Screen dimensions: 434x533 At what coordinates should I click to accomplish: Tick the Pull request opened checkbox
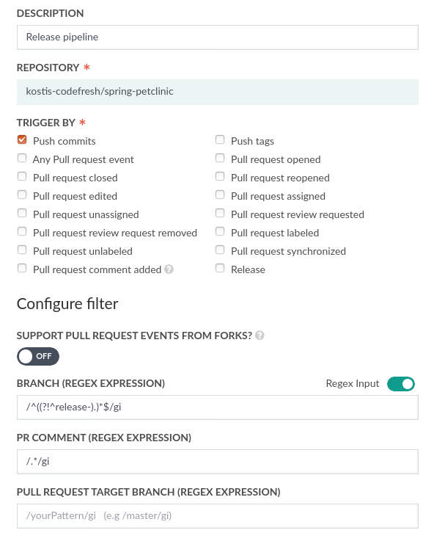pyautogui.click(x=220, y=158)
